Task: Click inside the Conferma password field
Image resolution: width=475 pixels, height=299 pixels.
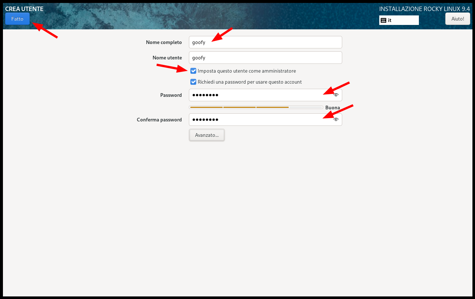Action: pos(266,120)
